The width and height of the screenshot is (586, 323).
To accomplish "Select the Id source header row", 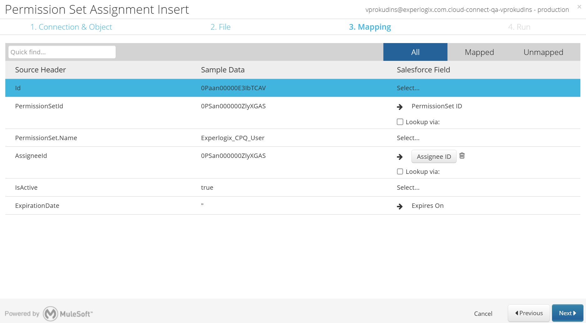I will pyautogui.click(x=293, y=88).
